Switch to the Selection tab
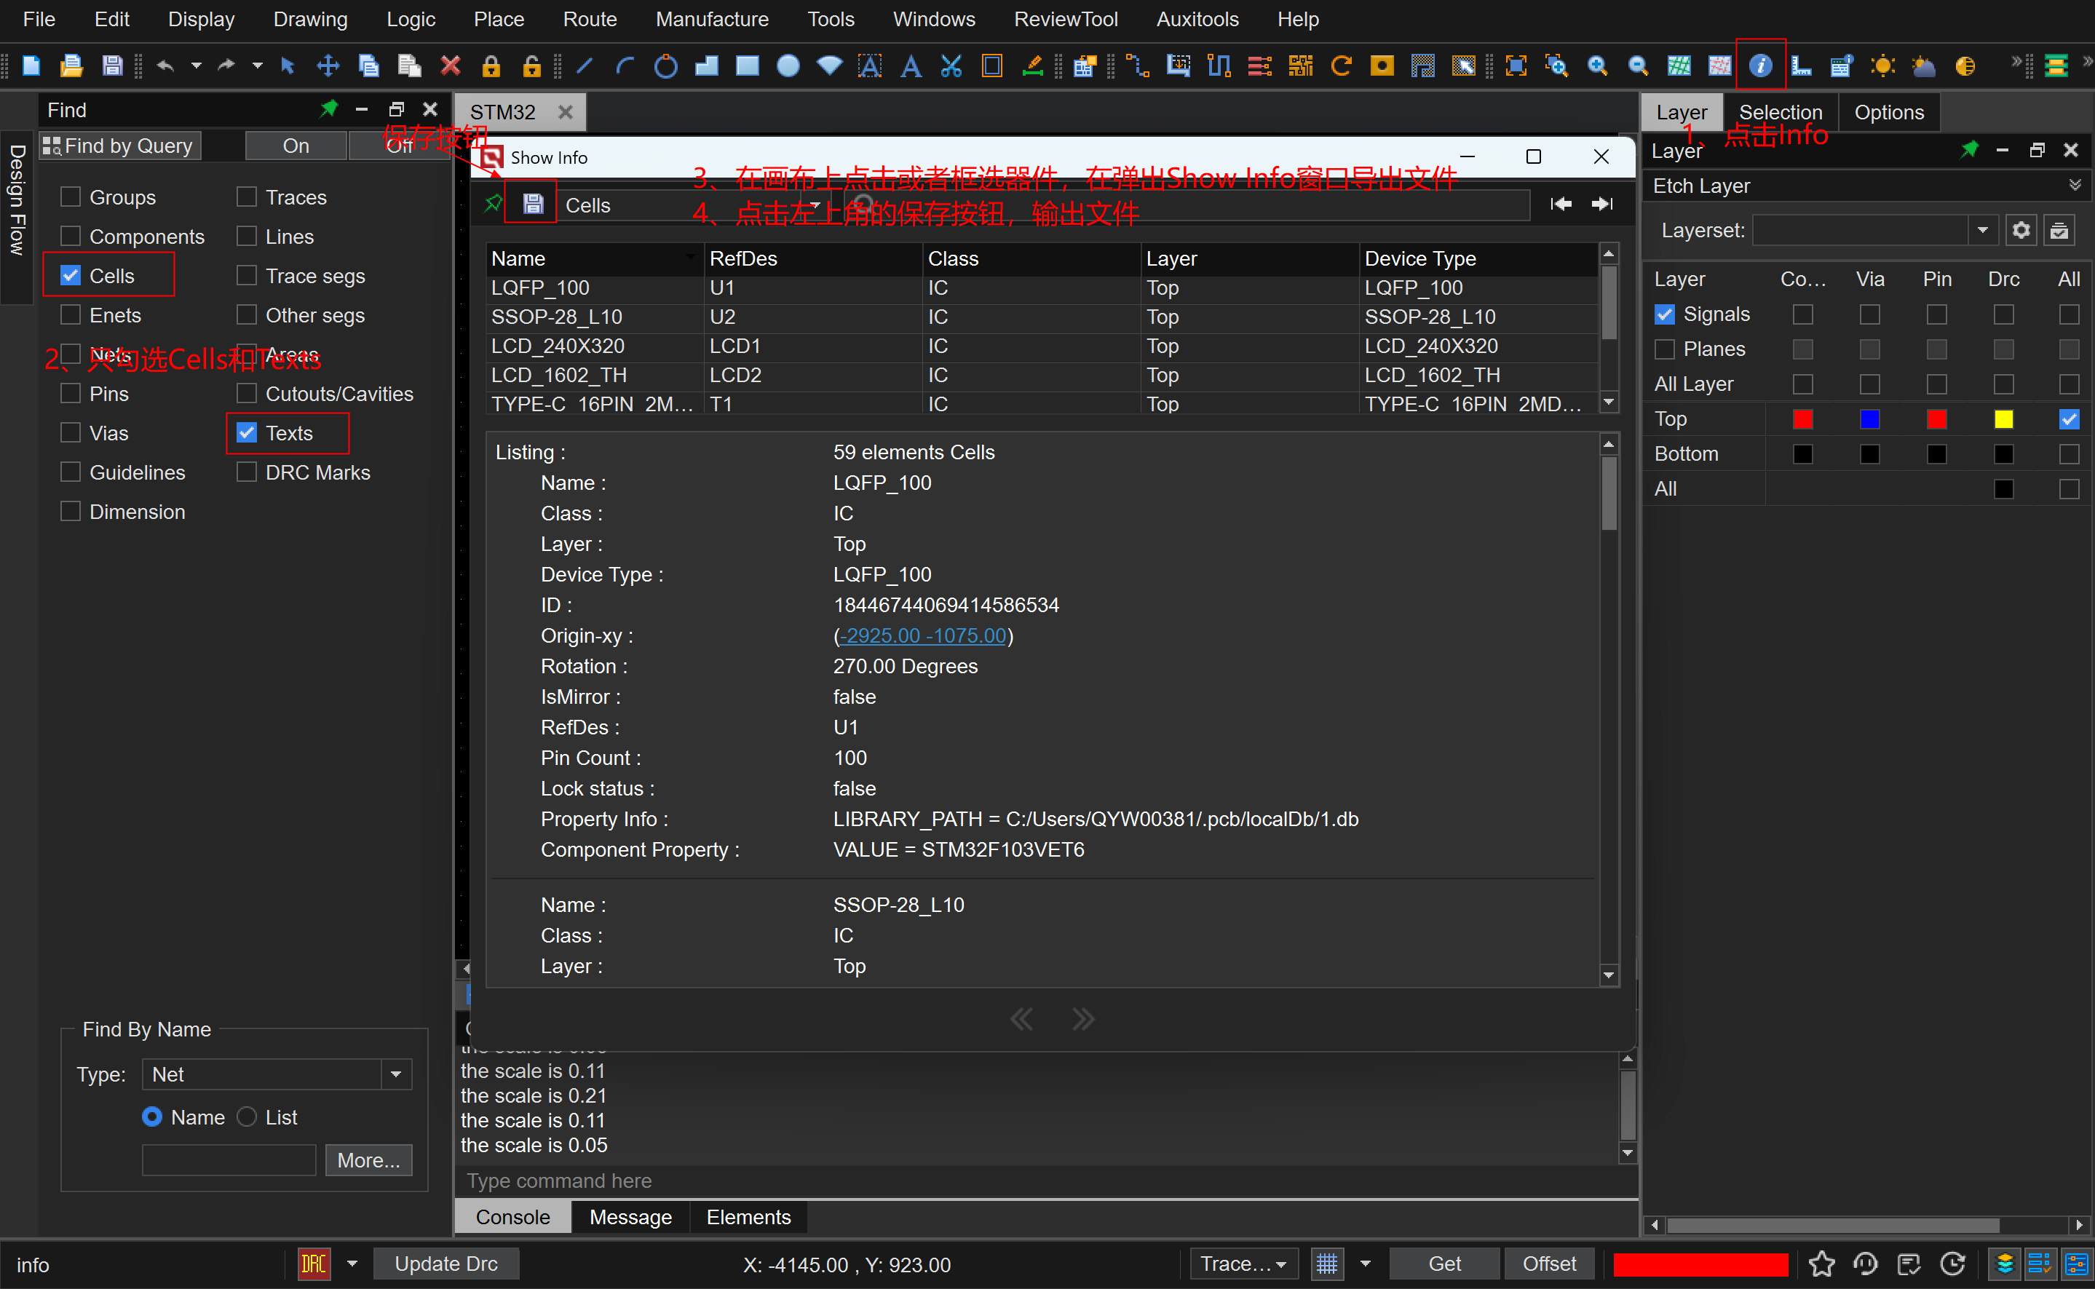 (x=1781, y=111)
